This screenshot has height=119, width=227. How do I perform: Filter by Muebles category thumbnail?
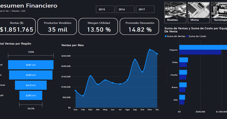point(175,12)
